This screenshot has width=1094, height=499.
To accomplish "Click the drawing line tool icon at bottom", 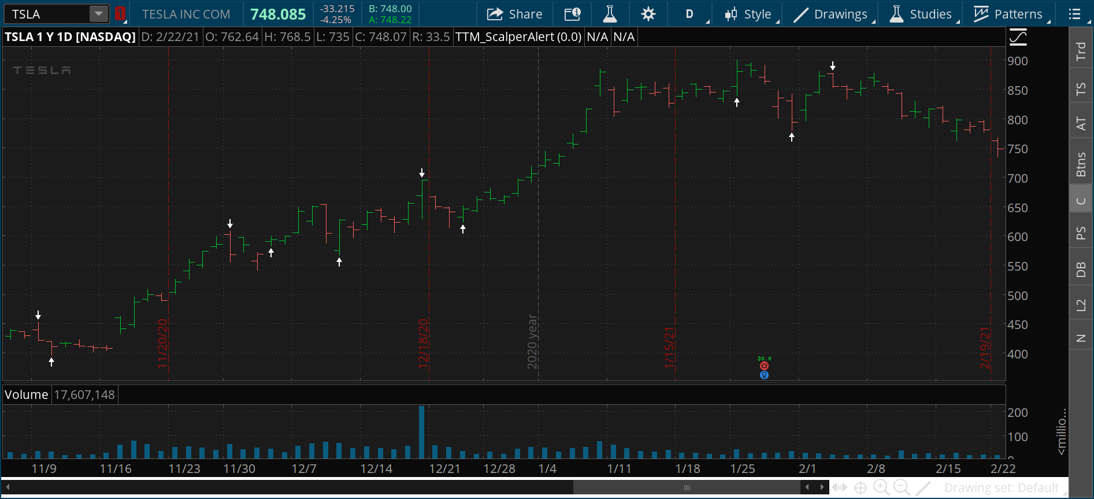I will (x=924, y=487).
